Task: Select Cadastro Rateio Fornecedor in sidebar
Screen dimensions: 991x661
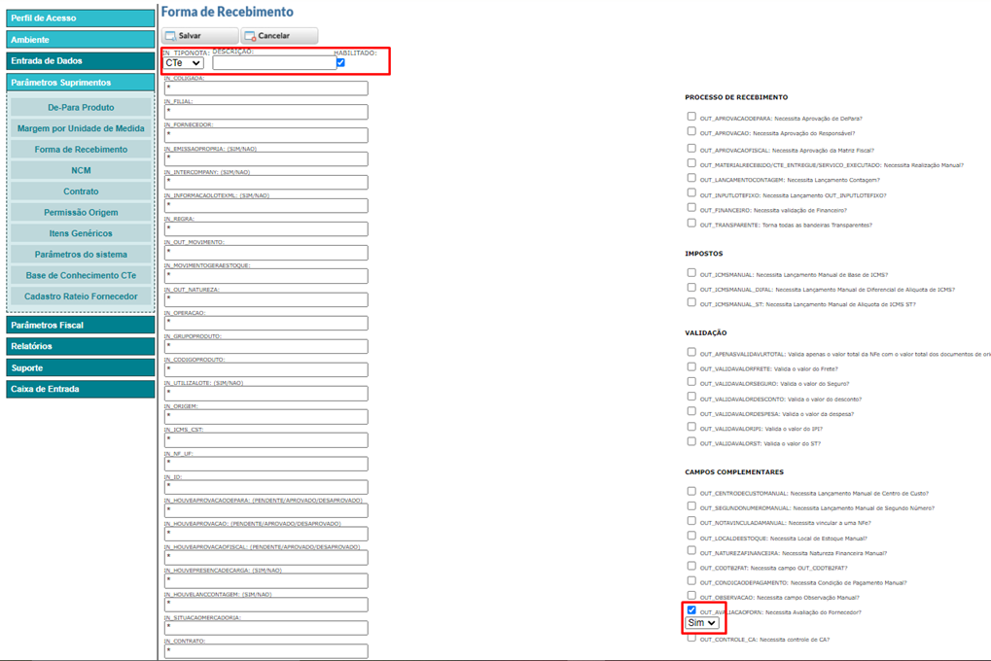Action: coord(81,296)
